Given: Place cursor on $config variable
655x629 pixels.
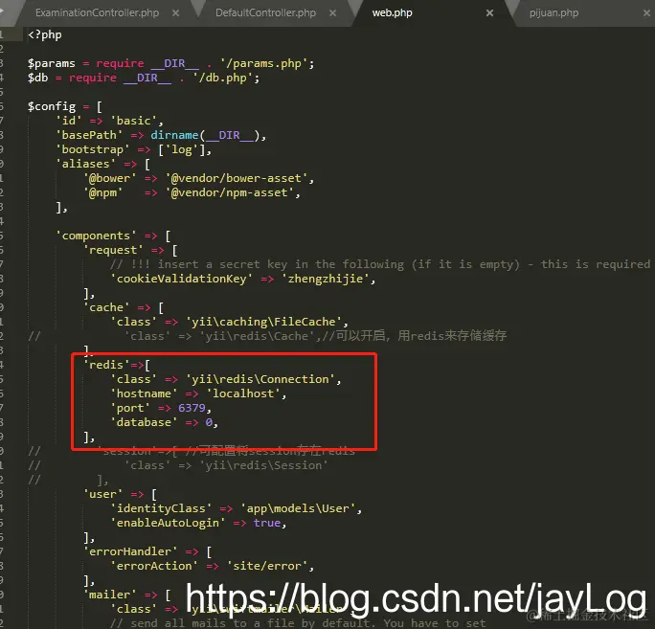Looking at the screenshot, I should coord(52,106).
